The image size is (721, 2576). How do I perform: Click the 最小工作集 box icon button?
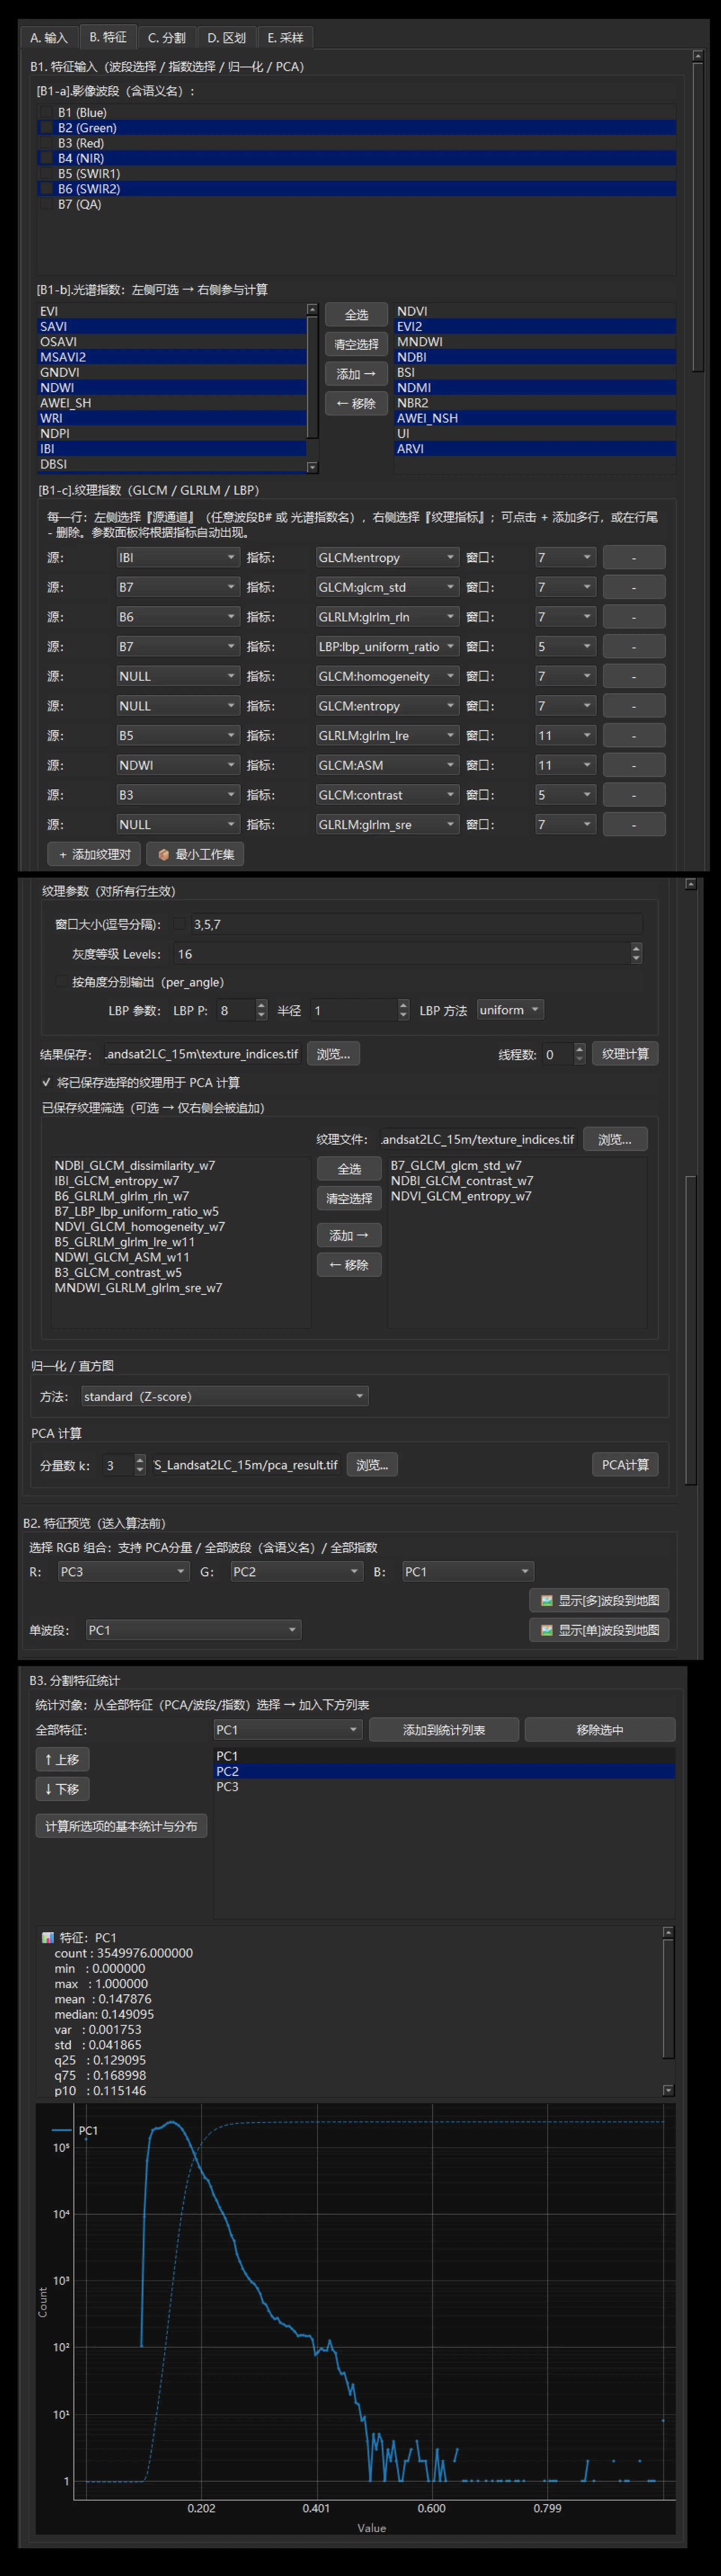tap(196, 854)
